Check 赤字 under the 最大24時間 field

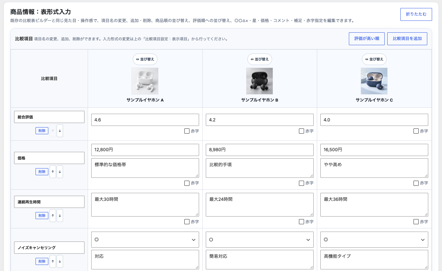301,222
